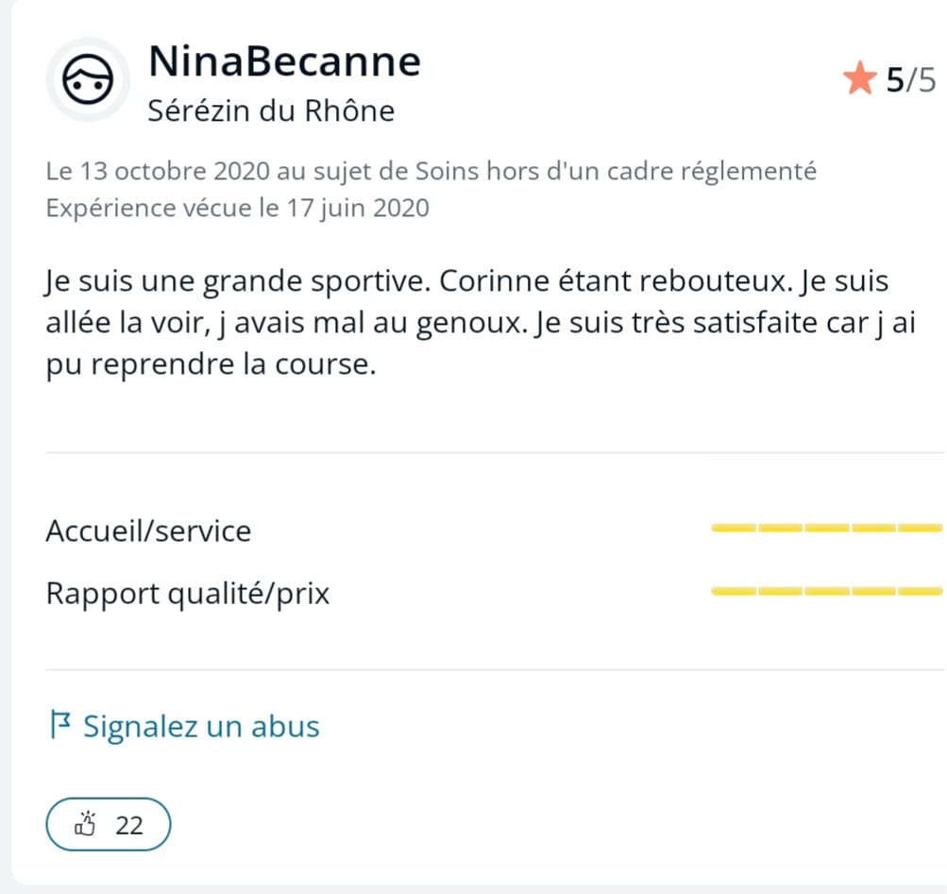Click the review text about Corinne

481,322
